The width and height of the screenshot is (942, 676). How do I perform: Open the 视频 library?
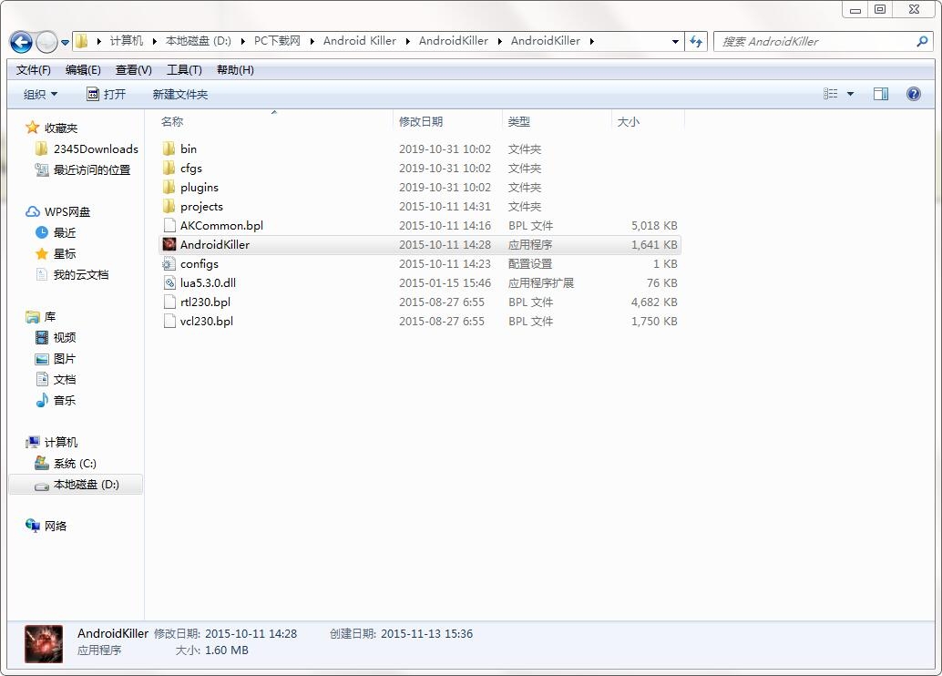[x=56, y=338]
